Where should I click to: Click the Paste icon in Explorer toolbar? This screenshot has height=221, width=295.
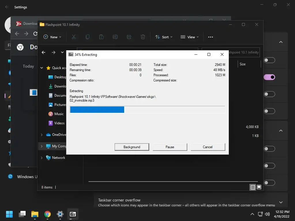coord(101,37)
